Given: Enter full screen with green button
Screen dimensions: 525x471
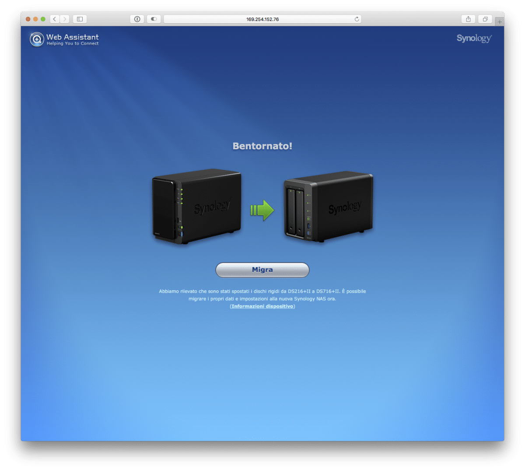Looking at the screenshot, I should 43,19.
